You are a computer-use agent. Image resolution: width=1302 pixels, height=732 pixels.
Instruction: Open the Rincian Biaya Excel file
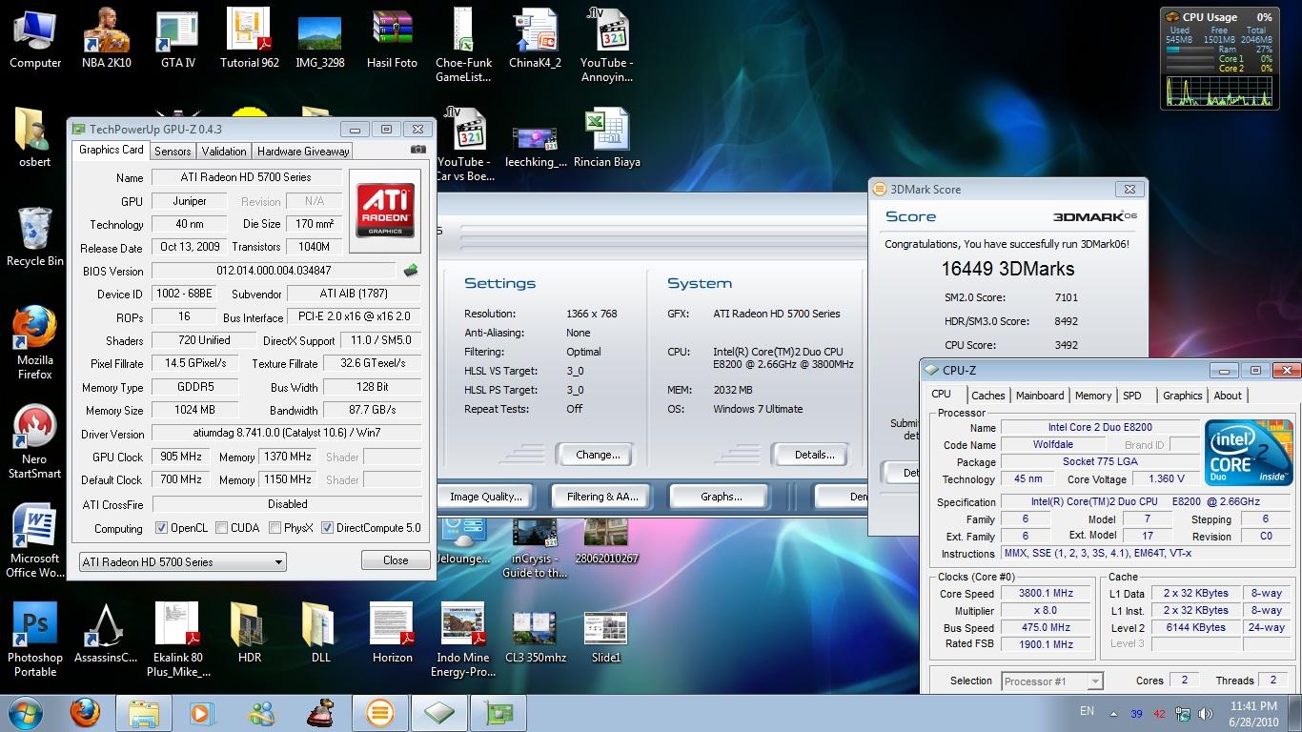click(606, 138)
